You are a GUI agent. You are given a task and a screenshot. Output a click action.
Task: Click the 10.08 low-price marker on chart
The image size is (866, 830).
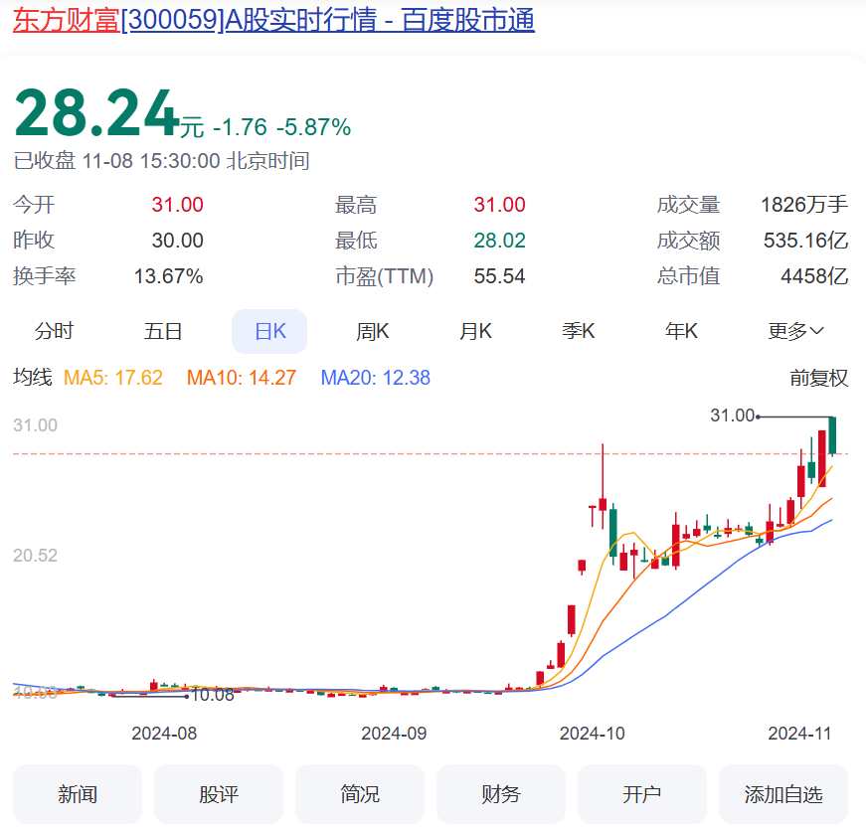point(213,695)
